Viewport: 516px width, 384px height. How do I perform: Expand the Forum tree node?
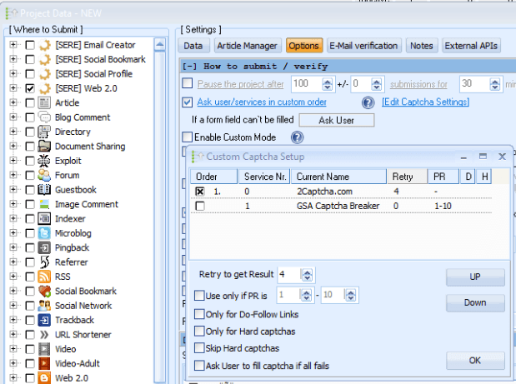point(13,175)
